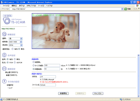Click the start recording button
Viewport: 140px width, 101px height.
pos(64,93)
